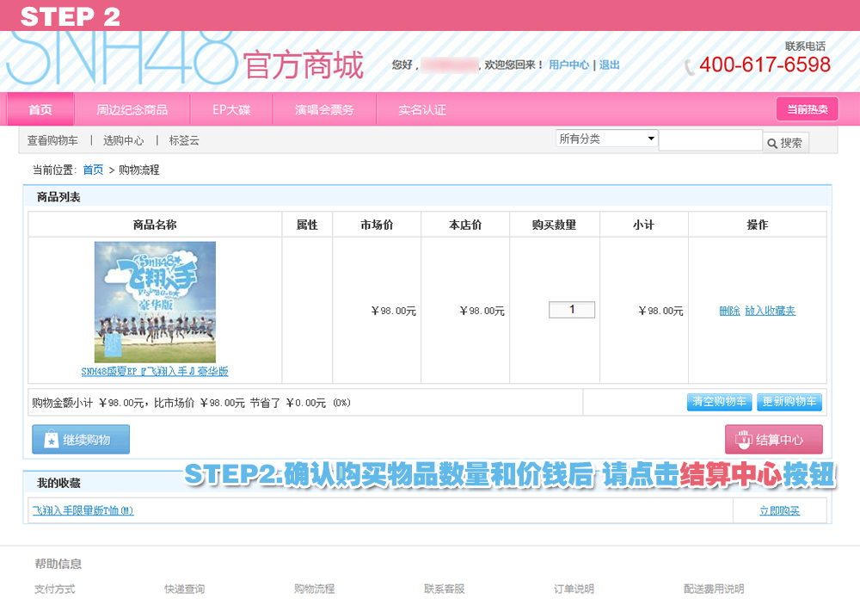
Task: Switch to the EP大碟 tab
Action: 231,110
